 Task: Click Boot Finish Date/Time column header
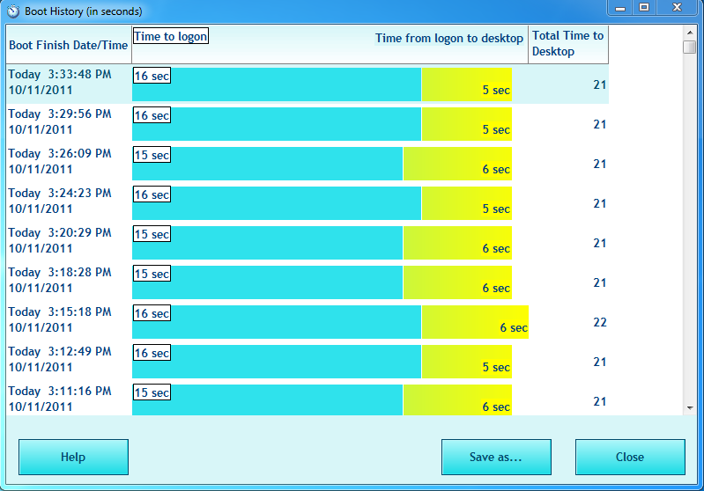69,45
